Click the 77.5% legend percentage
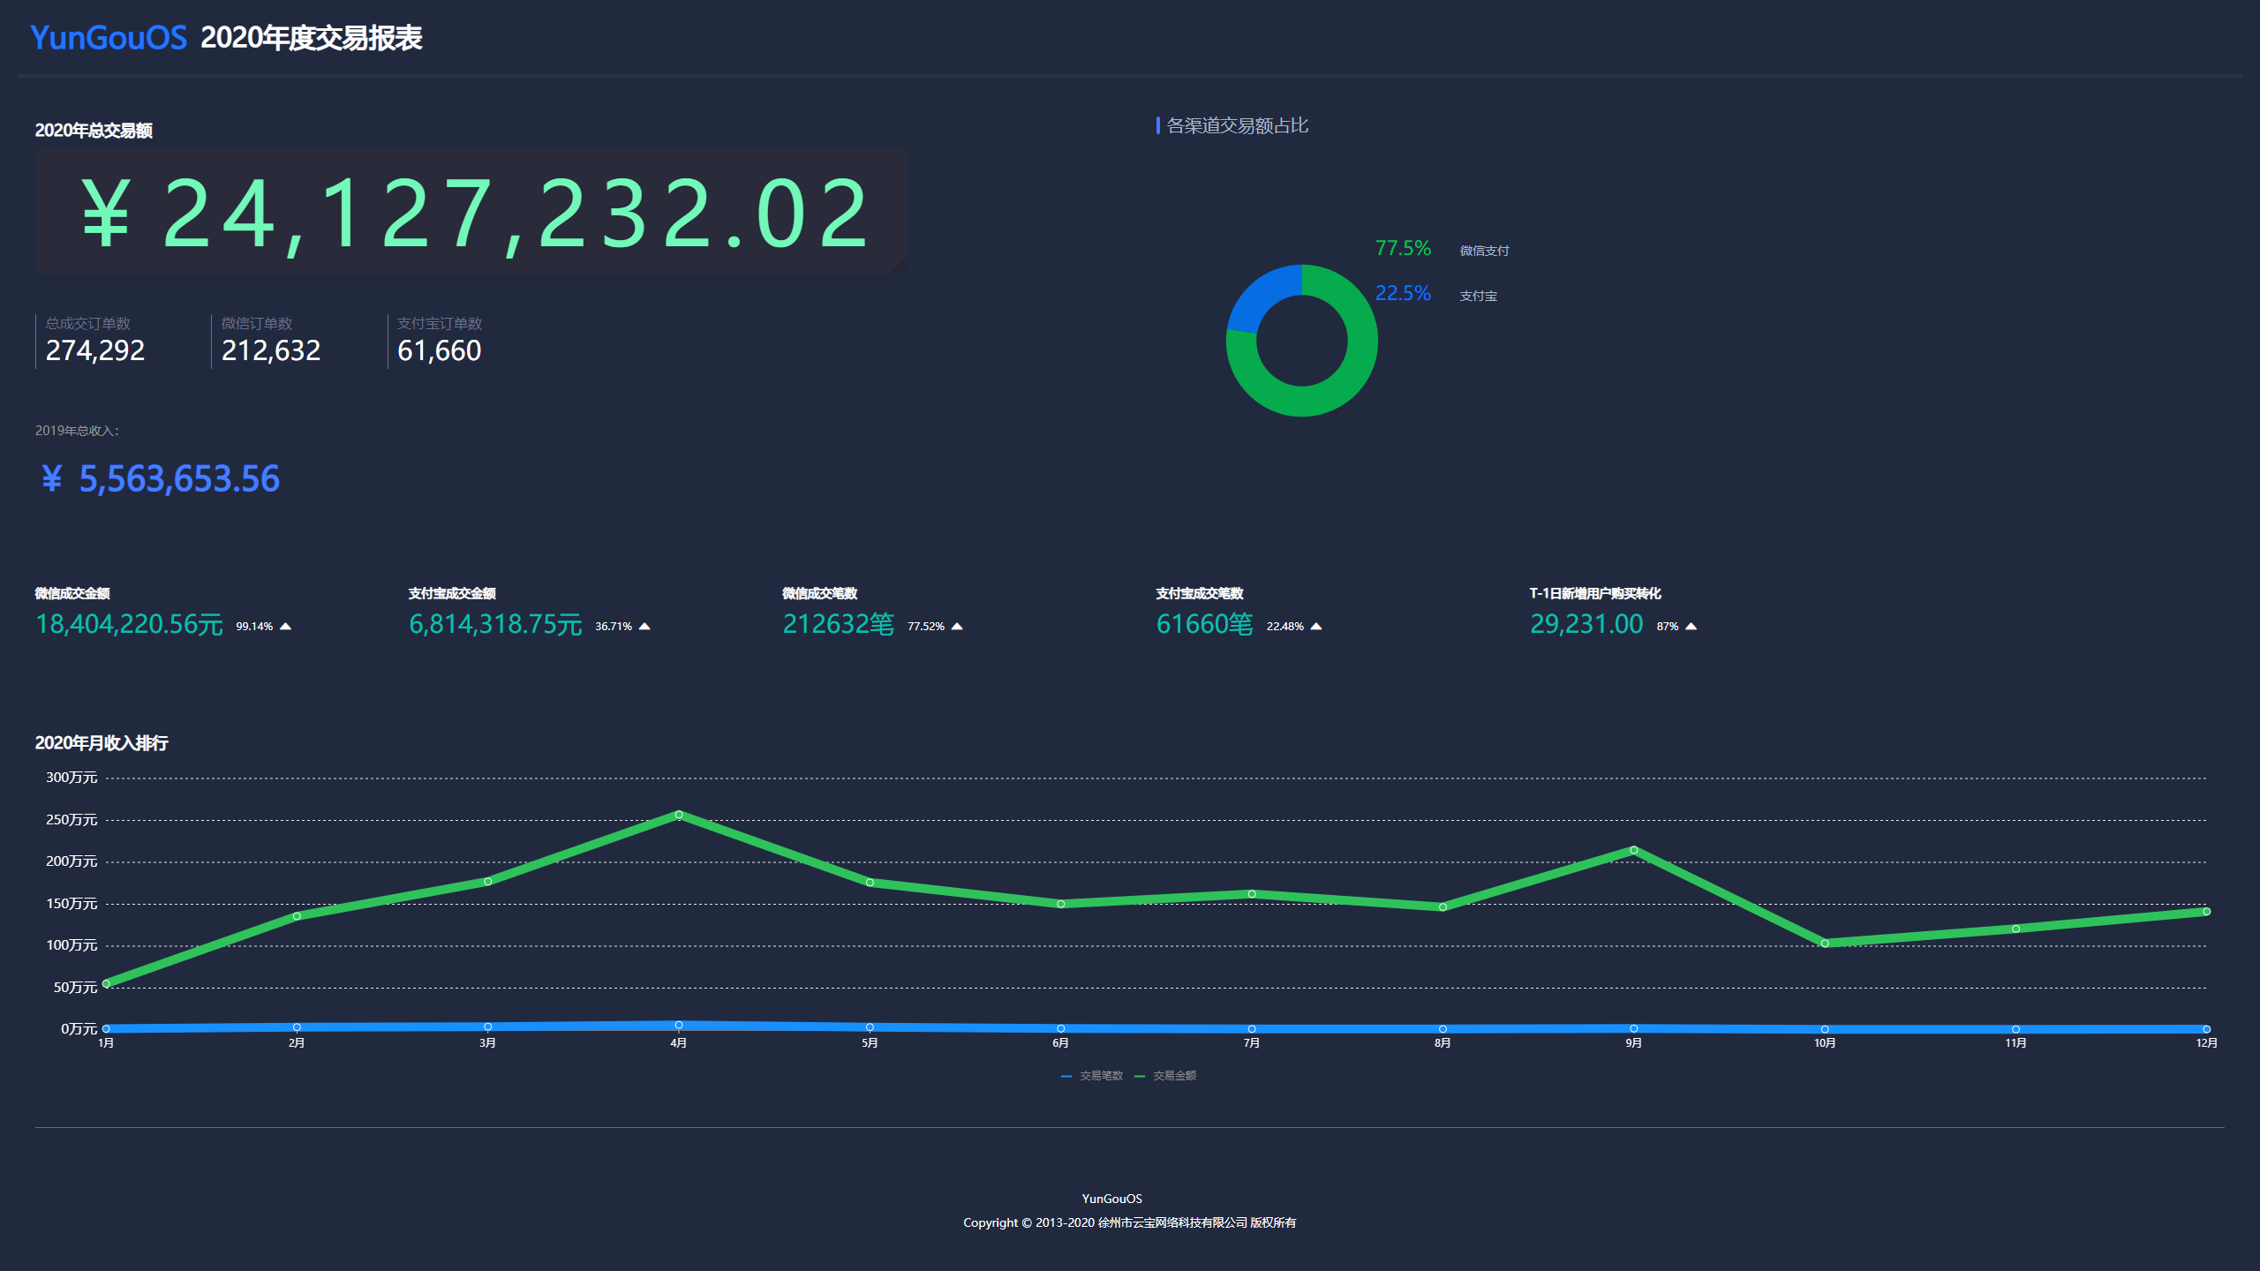Image resolution: width=2260 pixels, height=1271 pixels. pyautogui.click(x=1403, y=248)
